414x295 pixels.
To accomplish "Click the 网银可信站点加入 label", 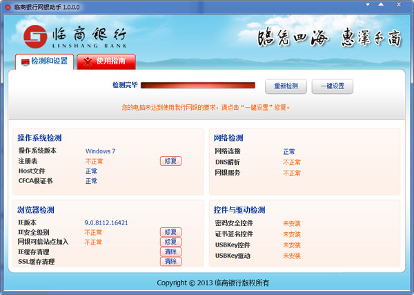I will click(43, 242).
